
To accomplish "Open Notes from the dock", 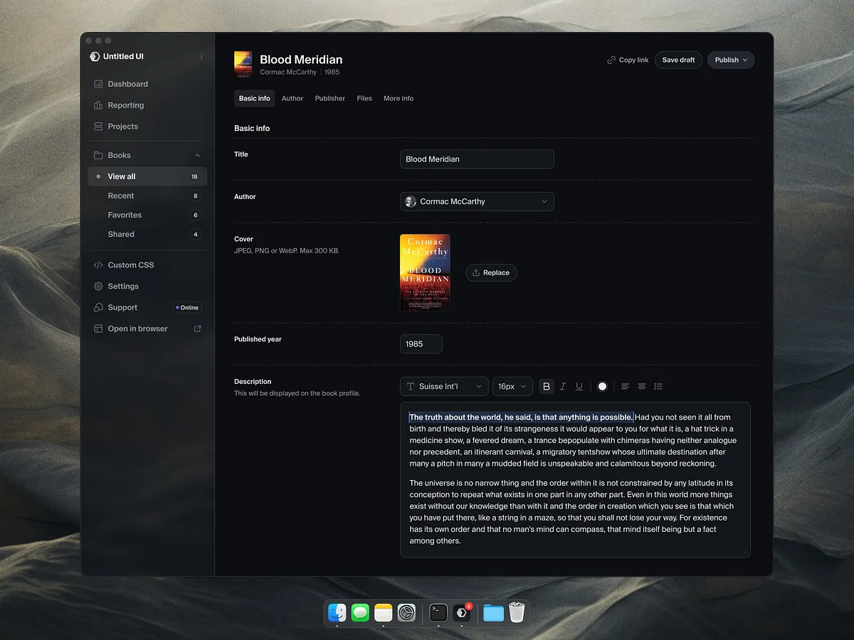I will [384, 612].
